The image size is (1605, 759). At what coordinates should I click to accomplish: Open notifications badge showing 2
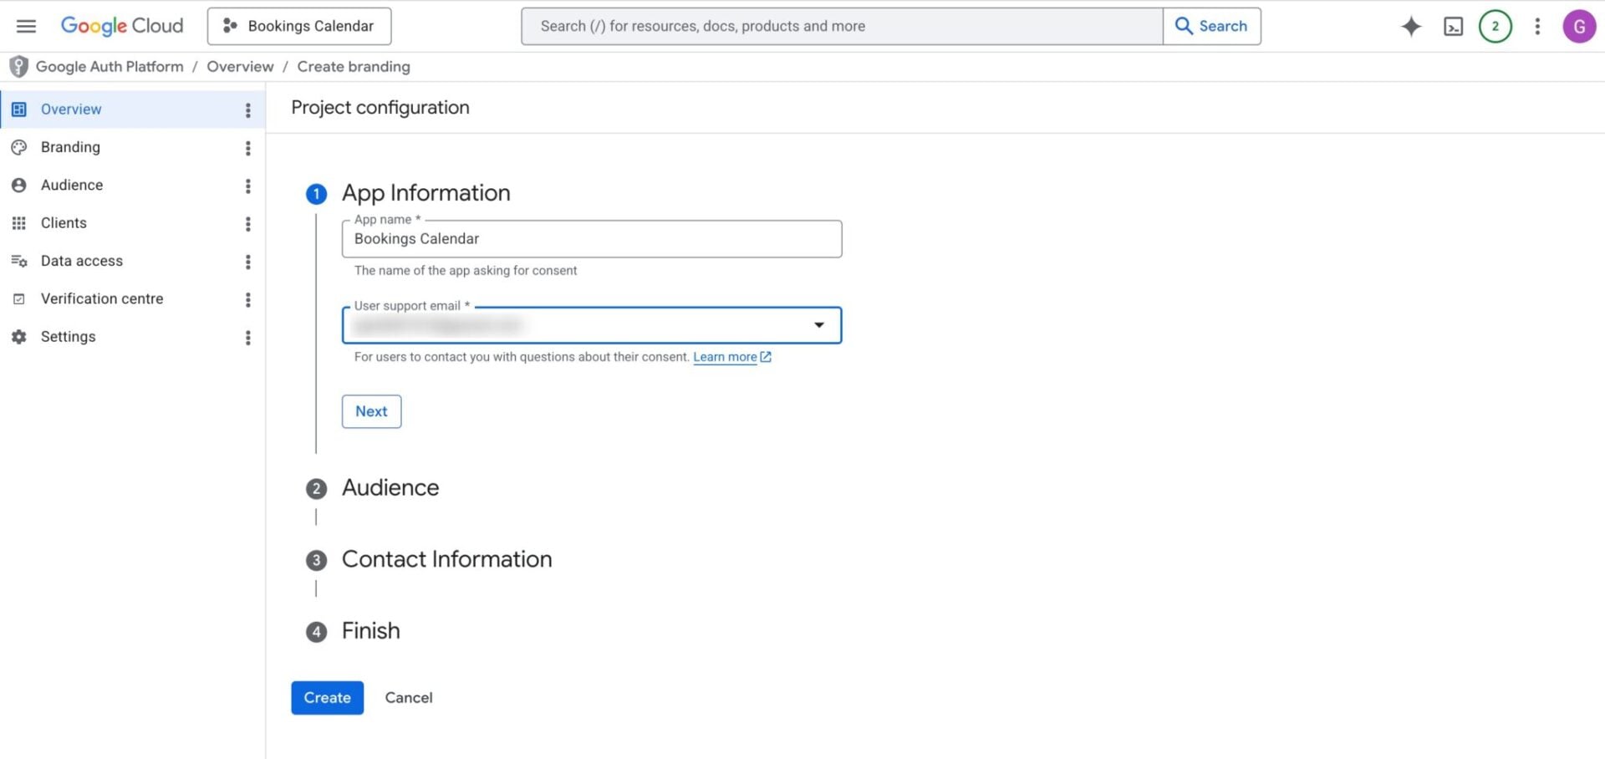[1495, 27]
